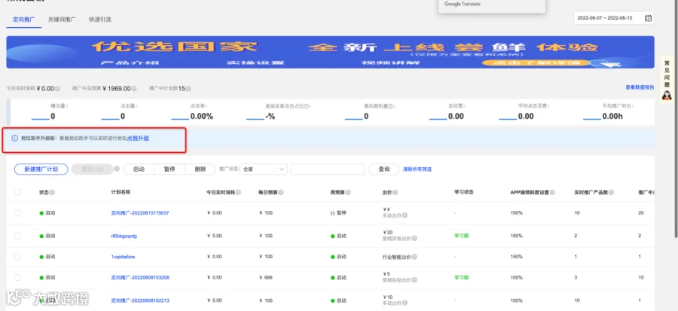The height and width of the screenshot is (311, 678).
Task: Switch to the 关键词推广 tab
Action: click(x=62, y=20)
